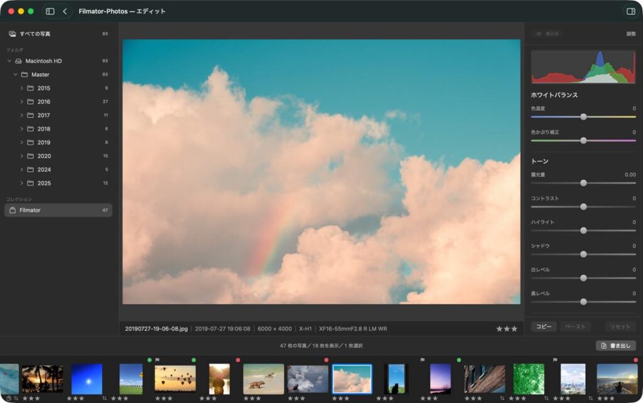Image resolution: width=643 pixels, height=403 pixels.
Task: Select すべての写真 in the sidebar
Action: click(x=58, y=34)
